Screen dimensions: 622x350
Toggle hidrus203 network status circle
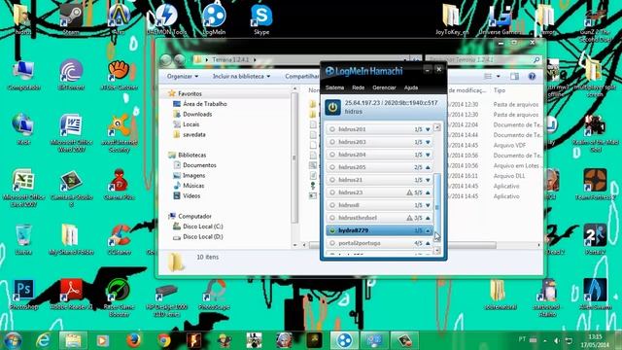tap(332, 142)
